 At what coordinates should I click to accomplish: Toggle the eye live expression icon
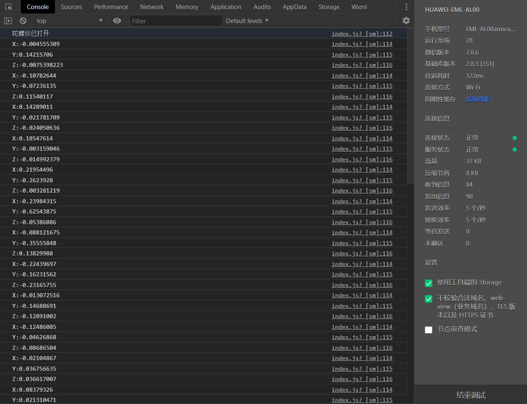pyautogui.click(x=117, y=21)
